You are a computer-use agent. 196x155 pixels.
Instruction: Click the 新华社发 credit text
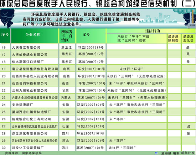[188, 153]
